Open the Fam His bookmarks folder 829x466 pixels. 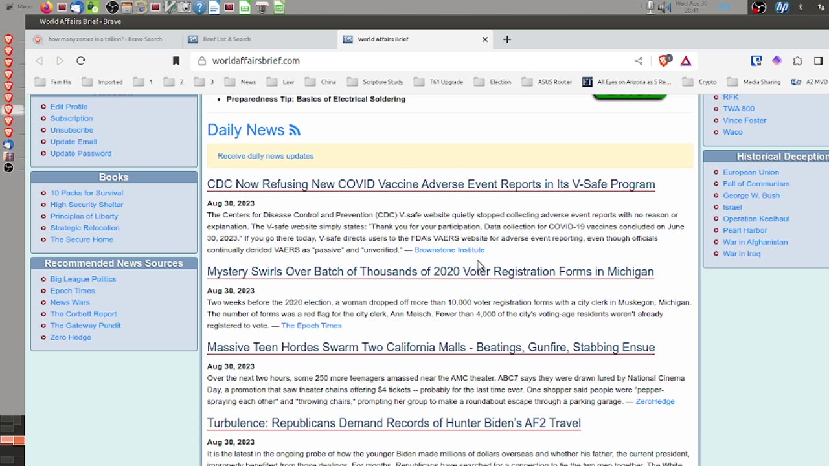pyautogui.click(x=54, y=82)
